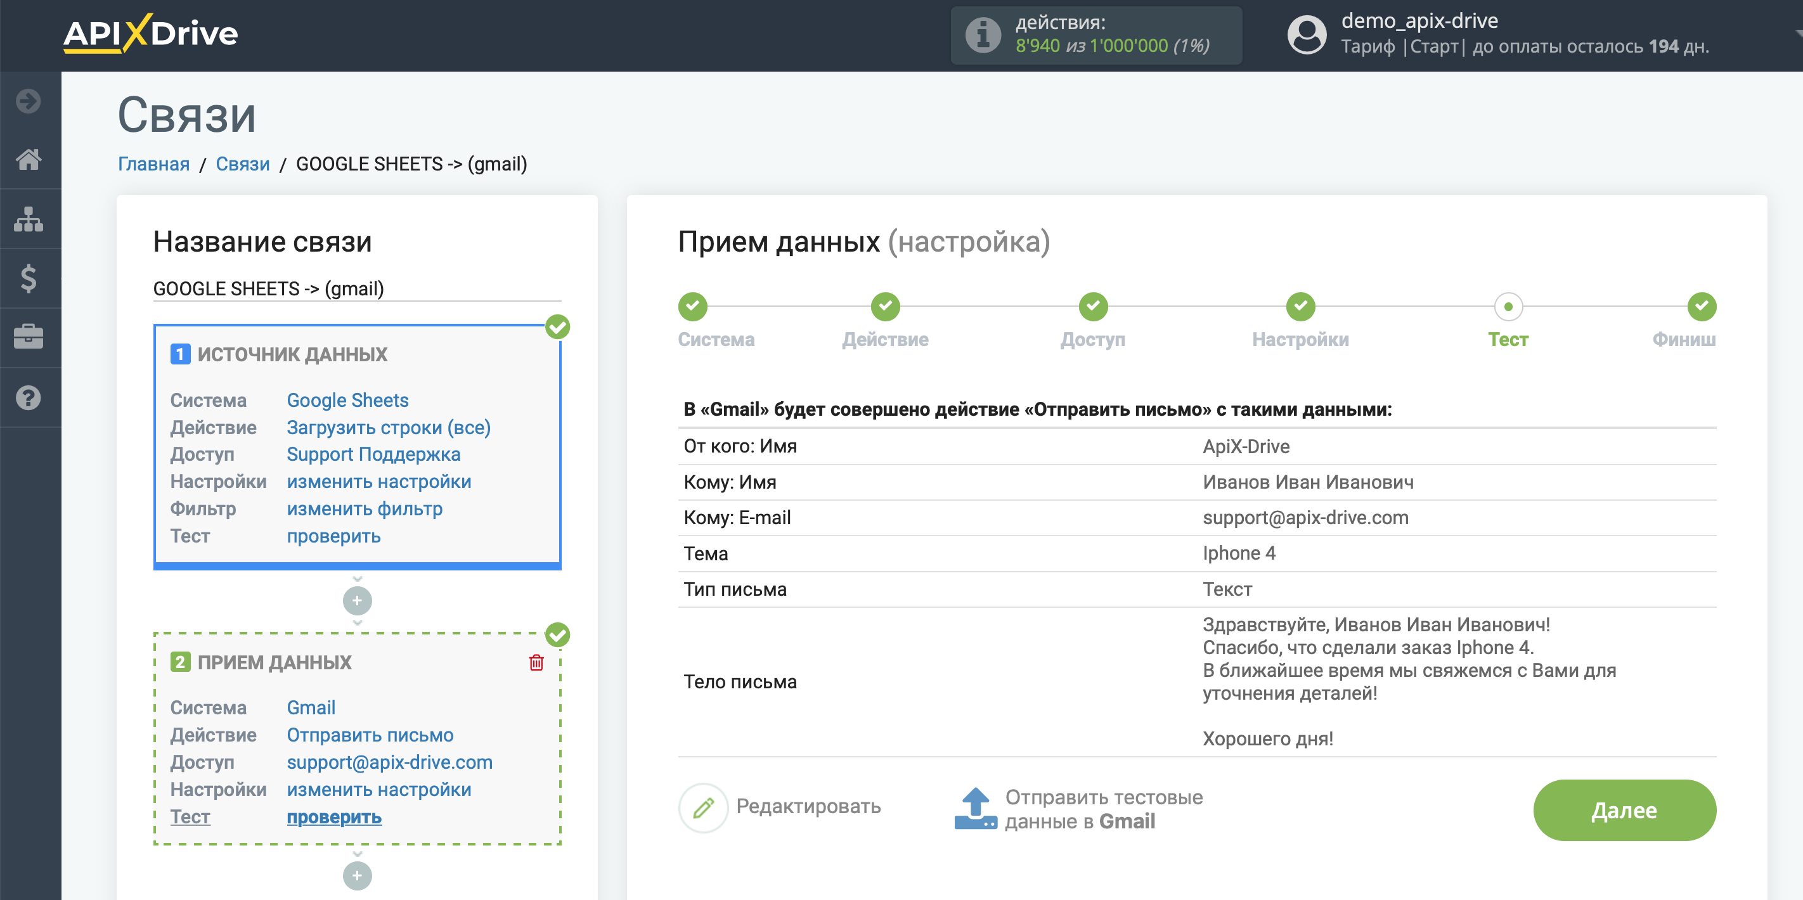Click the actions counter 8'940 из 1'000'000
Viewport: 1803px width, 900px height.
(x=1111, y=46)
